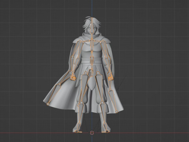
Task: Select the head bone tip above the hair
Action: (x=92, y=18)
